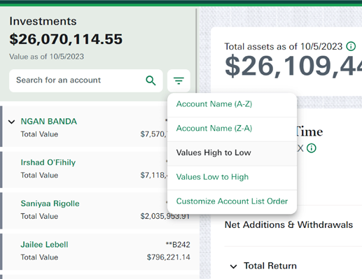
Task: Click Saniyaa Rigolle Total Value label
Action: (39, 216)
